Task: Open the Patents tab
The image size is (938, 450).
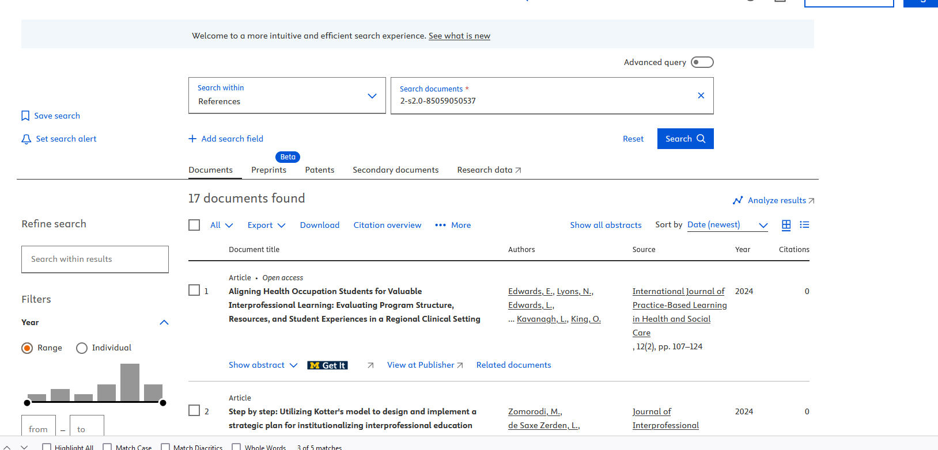Action: 319,170
